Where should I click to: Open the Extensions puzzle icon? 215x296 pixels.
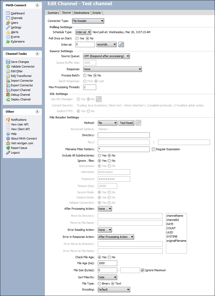(8, 41)
